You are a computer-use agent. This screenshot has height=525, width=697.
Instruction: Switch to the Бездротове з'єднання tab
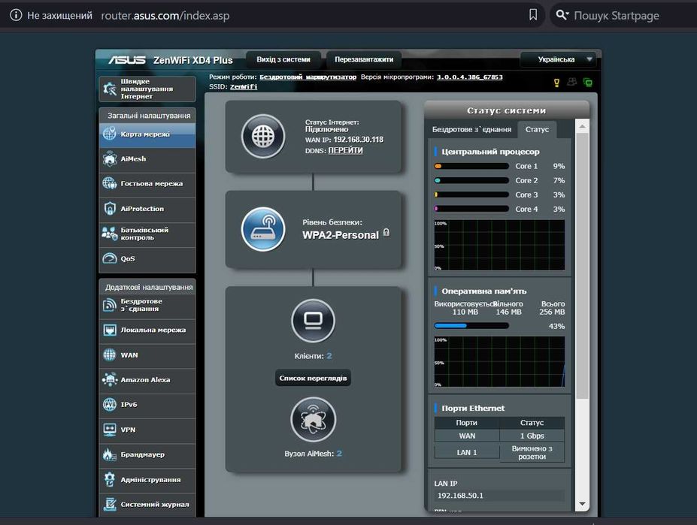tap(471, 130)
